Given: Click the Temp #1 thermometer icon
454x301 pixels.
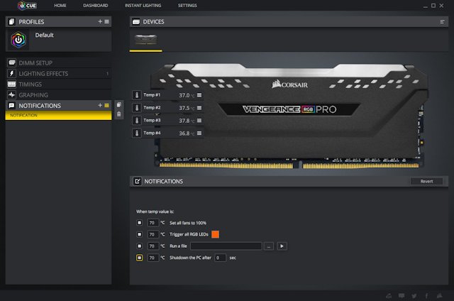Looking at the screenshot, I should point(137,95).
